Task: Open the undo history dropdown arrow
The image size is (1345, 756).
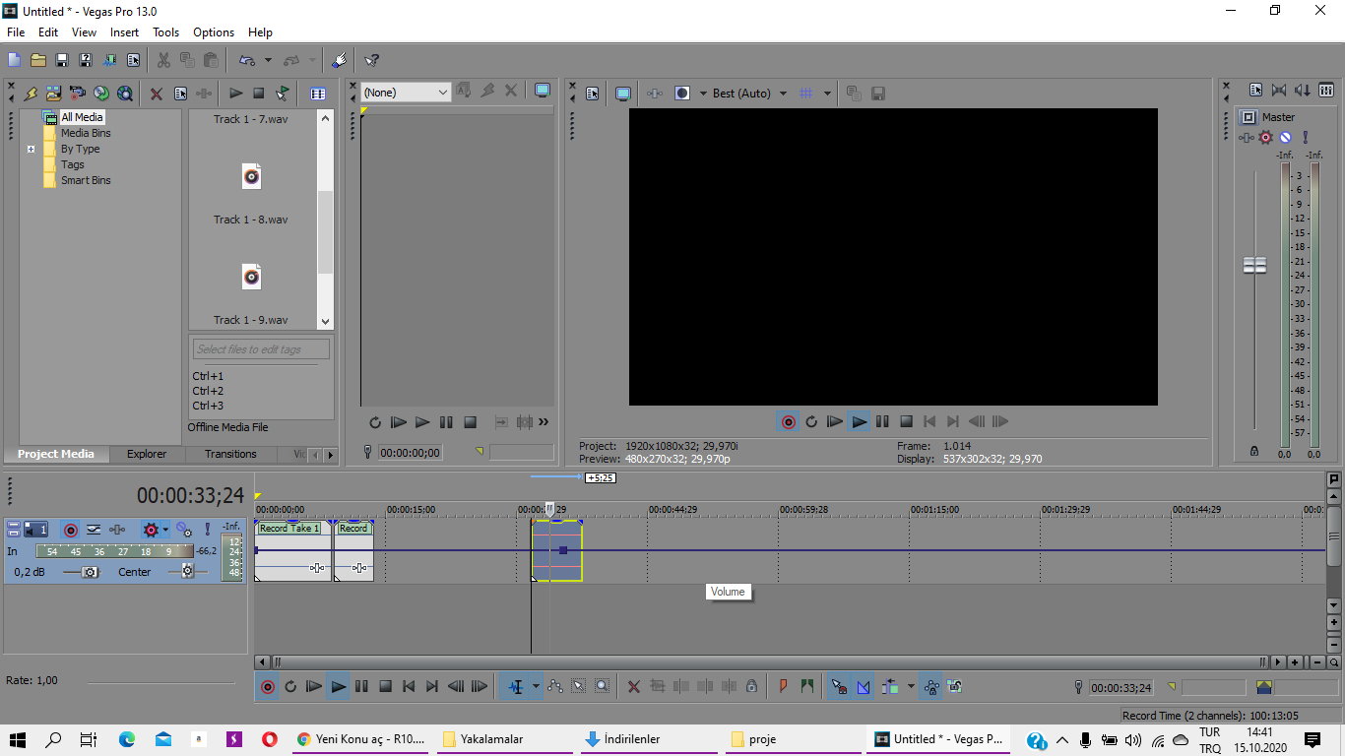Action: point(268,60)
